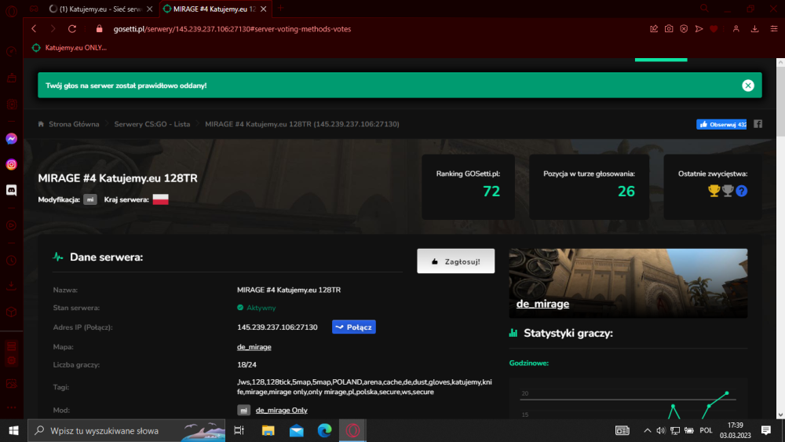Screen dimensions: 785x442
Task: Open Mail app from taskbar
Action: pyautogui.click(x=297, y=430)
